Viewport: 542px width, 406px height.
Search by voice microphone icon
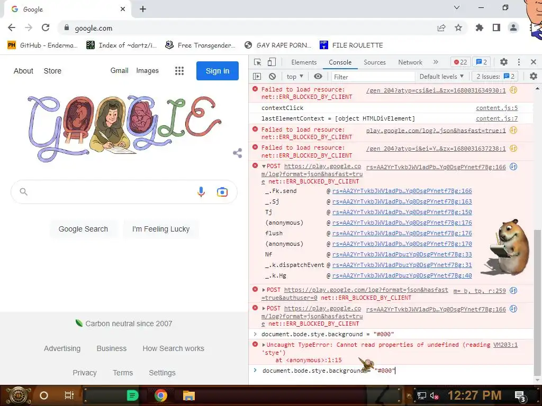tap(201, 191)
